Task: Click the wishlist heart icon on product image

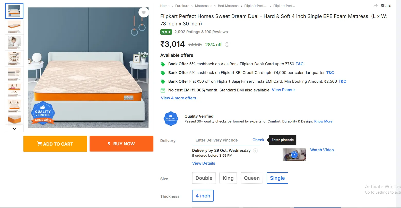Action: pyautogui.click(x=143, y=12)
